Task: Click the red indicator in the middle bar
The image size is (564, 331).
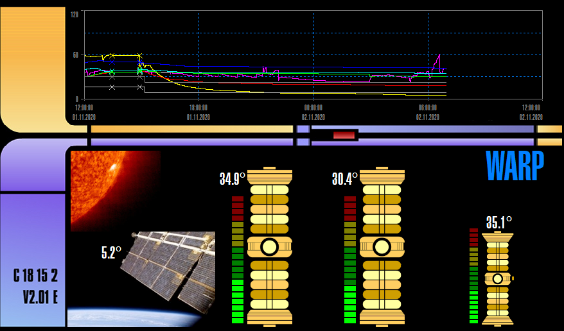Action: tap(344, 135)
